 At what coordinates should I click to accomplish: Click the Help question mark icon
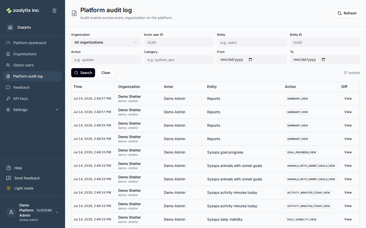[x=9, y=168]
